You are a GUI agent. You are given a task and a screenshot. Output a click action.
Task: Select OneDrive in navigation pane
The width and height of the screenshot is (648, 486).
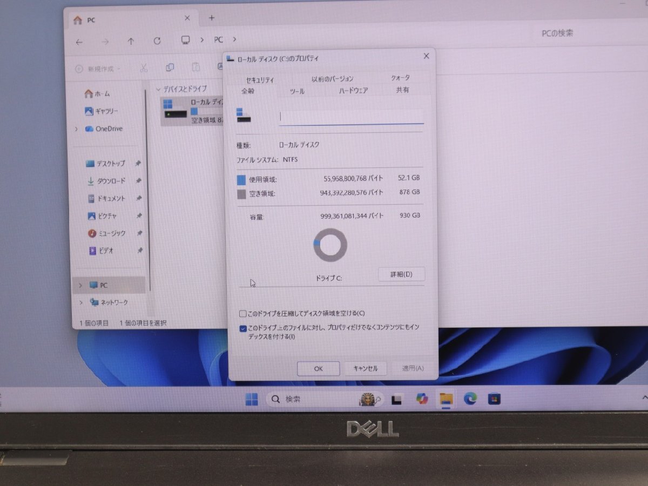[x=104, y=129]
